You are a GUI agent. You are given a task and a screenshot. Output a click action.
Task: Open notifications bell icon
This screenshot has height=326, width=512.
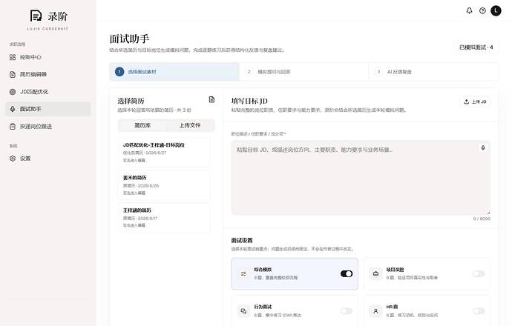(x=469, y=11)
